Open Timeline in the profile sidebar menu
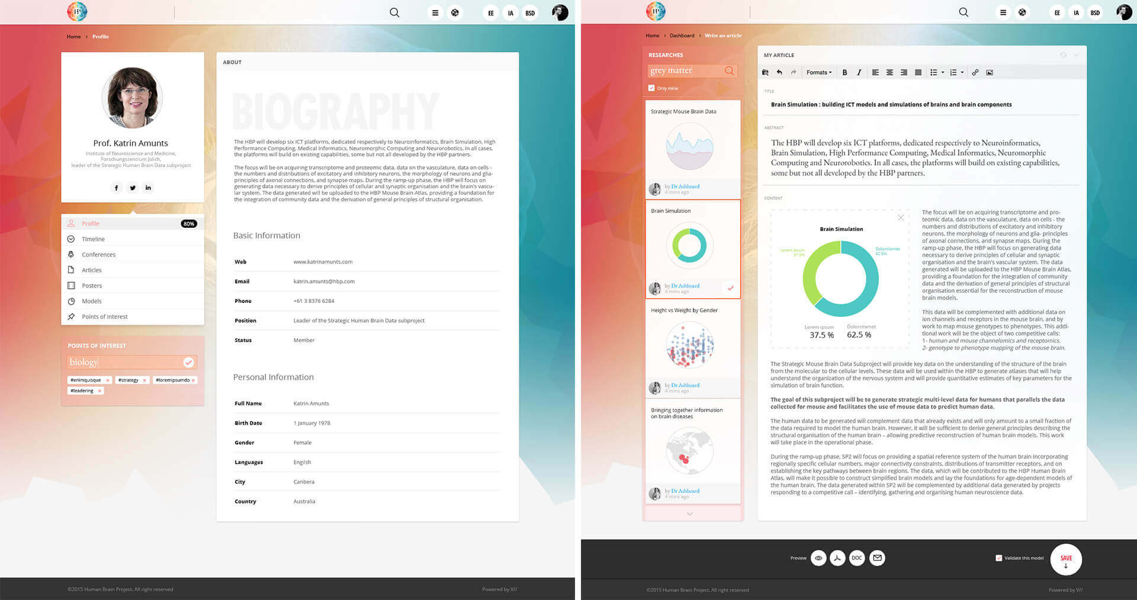 [x=93, y=239]
